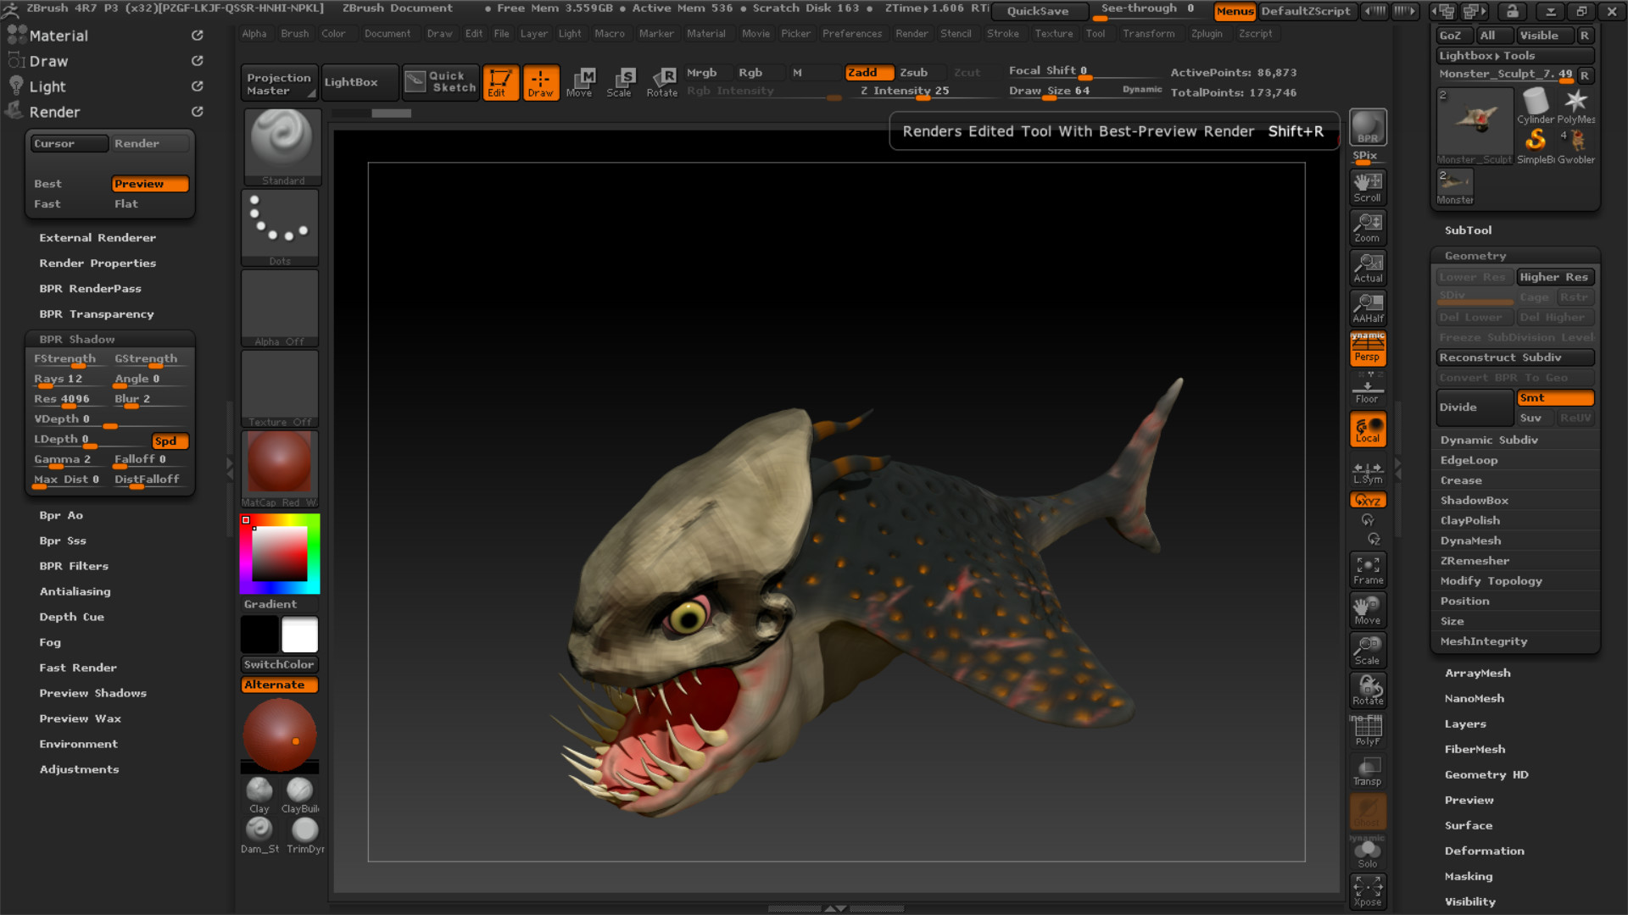Click the BPR render icon
The height and width of the screenshot is (915, 1628).
(x=1368, y=127)
